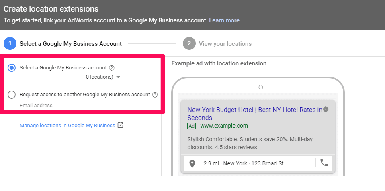Click 'Example ad with location extension' heading

pos(219,63)
